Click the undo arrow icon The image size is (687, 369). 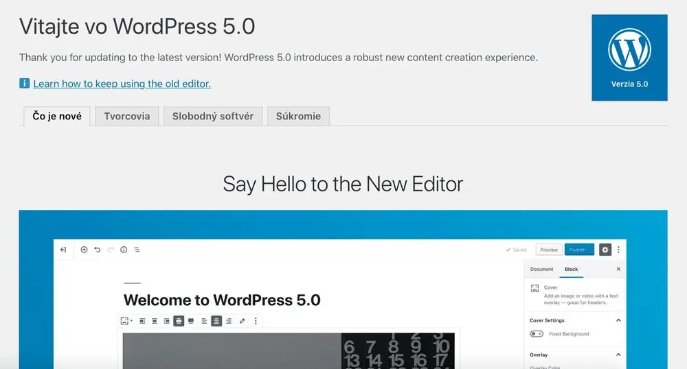98,250
